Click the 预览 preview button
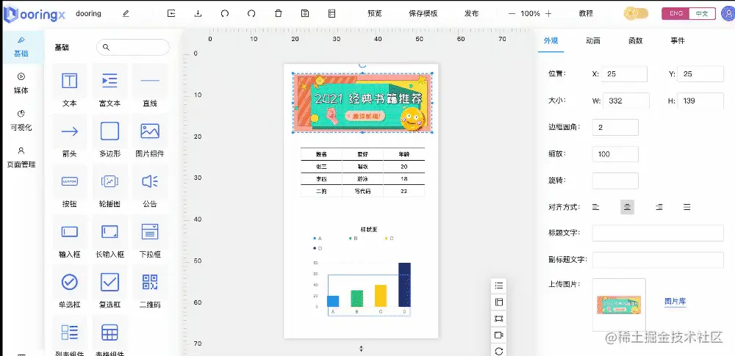 [375, 14]
